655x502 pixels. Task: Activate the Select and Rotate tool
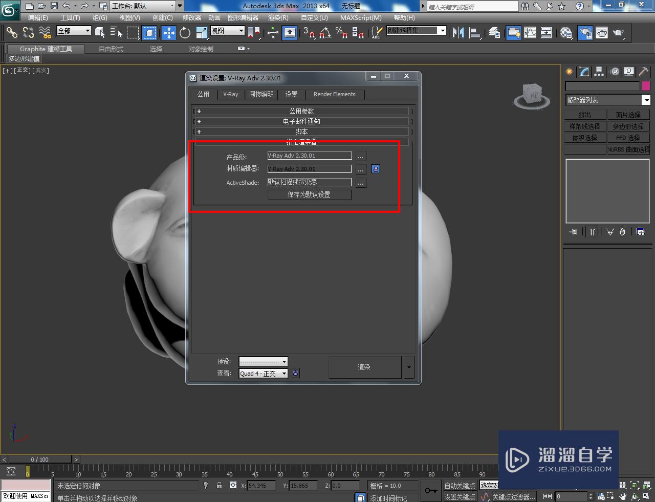[x=185, y=33]
